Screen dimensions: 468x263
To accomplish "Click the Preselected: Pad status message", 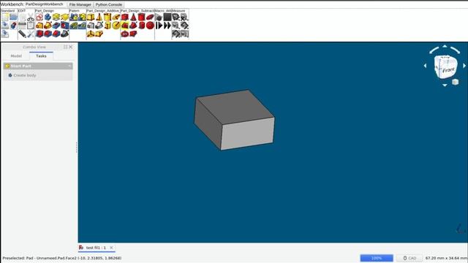I will (x=62, y=258).
